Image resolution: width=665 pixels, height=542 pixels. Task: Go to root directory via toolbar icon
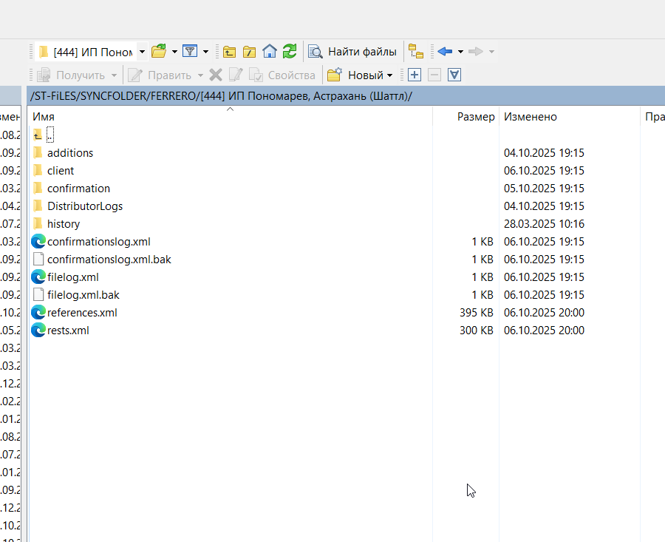(250, 52)
